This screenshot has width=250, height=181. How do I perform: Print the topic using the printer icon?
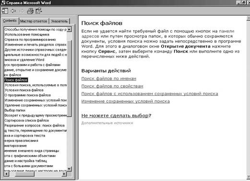[x=30, y=11]
